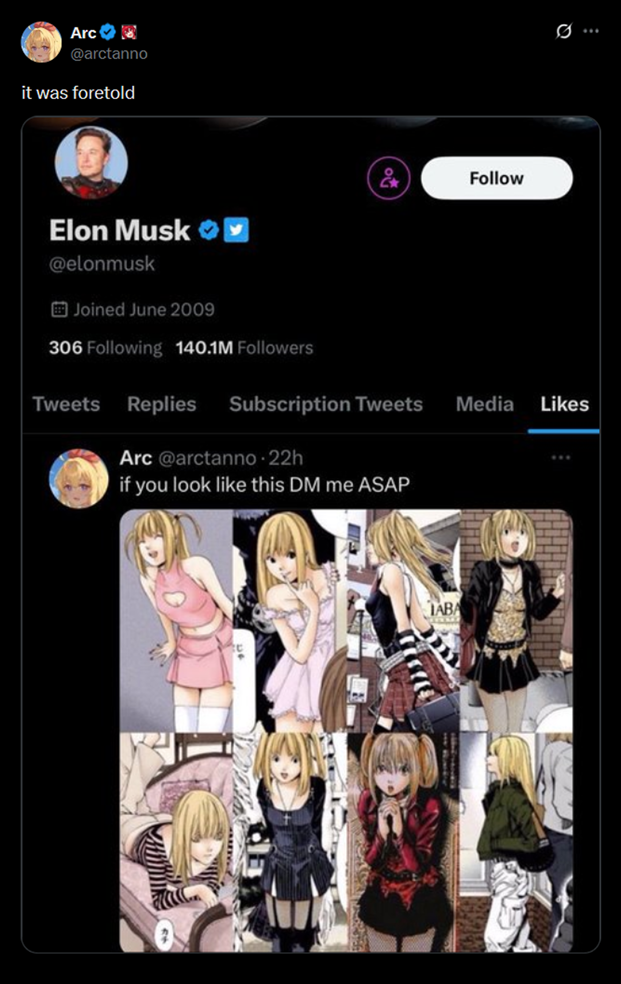The image size is (621, 984).
Task: Select the Media tab
Action: [484, 404]
